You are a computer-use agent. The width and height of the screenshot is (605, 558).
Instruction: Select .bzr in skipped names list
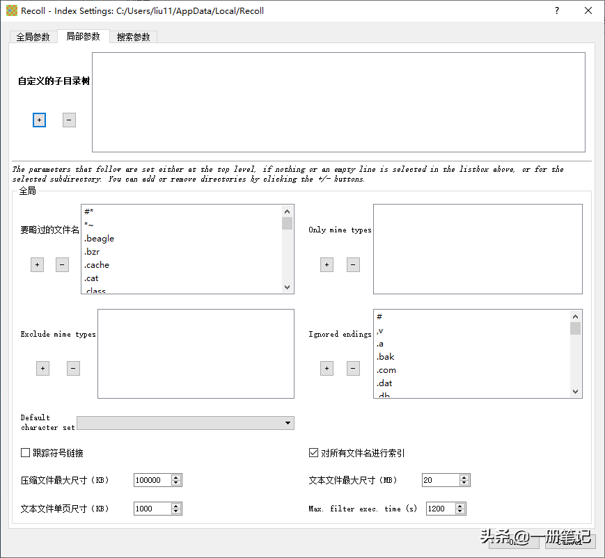coord(182,251)
